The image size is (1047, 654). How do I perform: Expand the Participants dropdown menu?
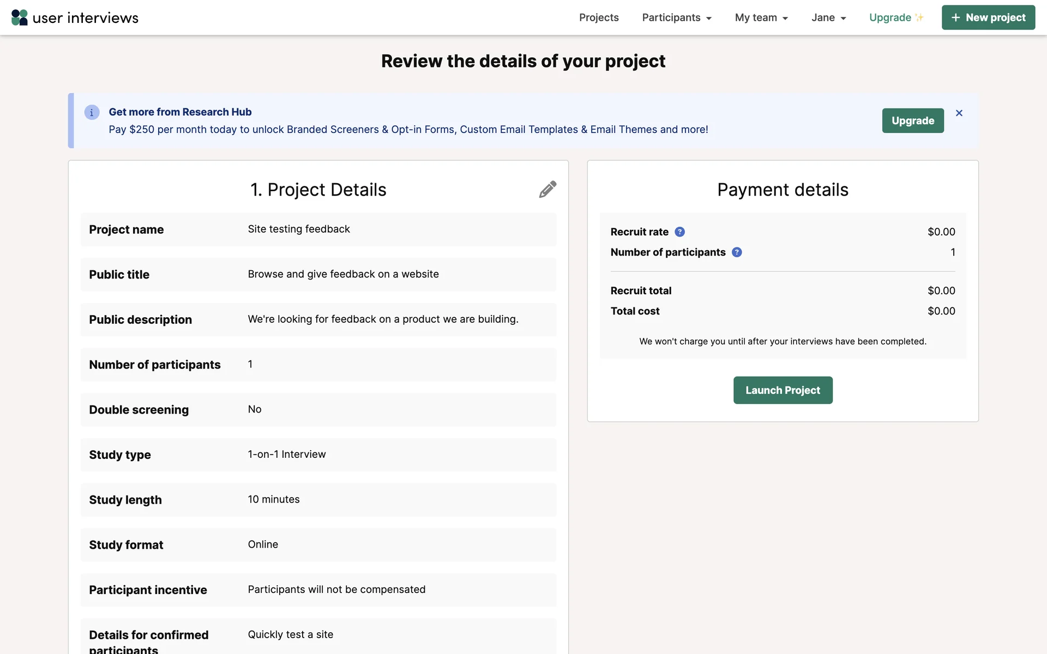tap(677, 17)
